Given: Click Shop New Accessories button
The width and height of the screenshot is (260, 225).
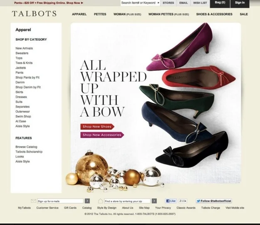Looking at the screenshot, I should (x=102, y=135).
